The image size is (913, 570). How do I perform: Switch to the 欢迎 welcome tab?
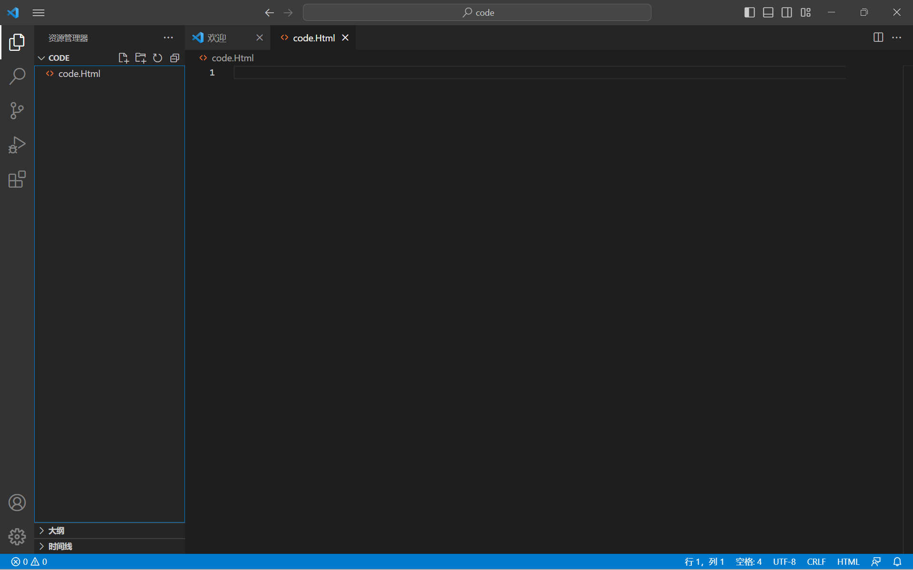click(217, 38)
